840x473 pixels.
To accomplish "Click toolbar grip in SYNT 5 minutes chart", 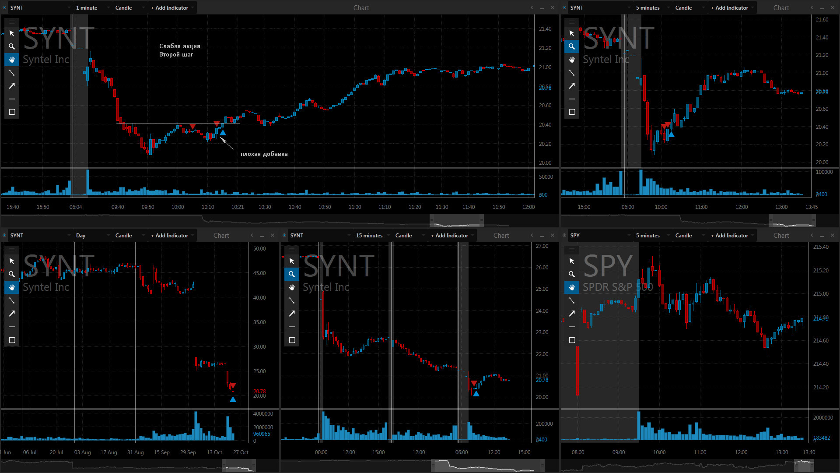I will point(572,22).
